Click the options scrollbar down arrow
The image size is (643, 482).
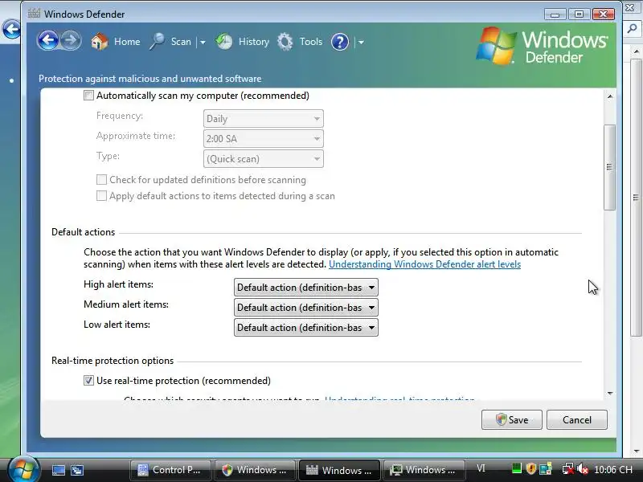pyautogui.click(x=610, y=394)
